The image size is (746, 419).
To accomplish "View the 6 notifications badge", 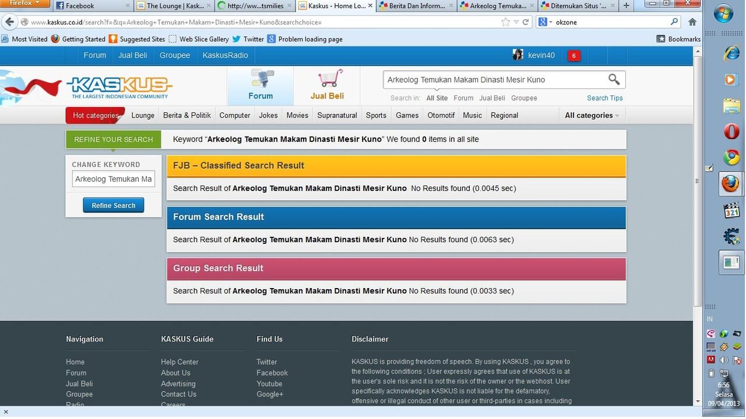I will pyautogui.click(x=574, y=56).
